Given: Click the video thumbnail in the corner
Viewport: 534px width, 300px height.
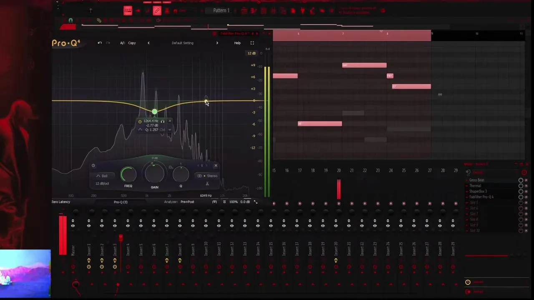Looking at the screenshot, I should click(25, 274).
